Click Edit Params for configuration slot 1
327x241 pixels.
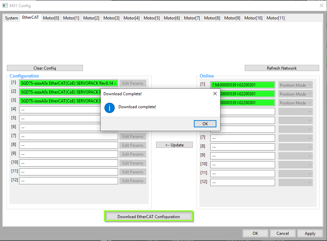(133, 83)
